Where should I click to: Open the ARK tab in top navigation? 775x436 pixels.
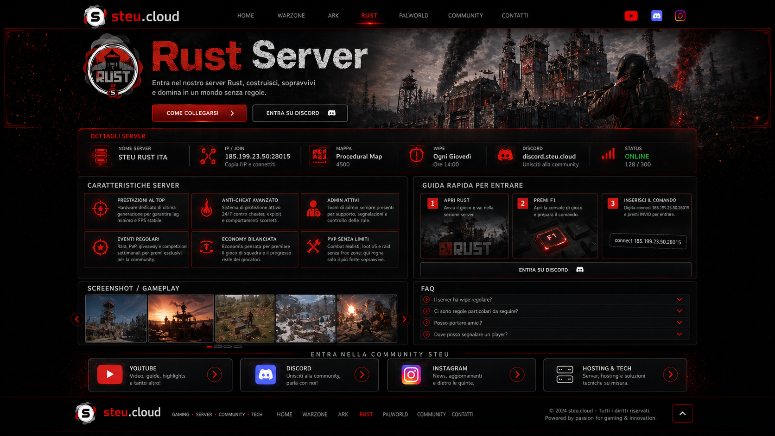pos(333,16)
